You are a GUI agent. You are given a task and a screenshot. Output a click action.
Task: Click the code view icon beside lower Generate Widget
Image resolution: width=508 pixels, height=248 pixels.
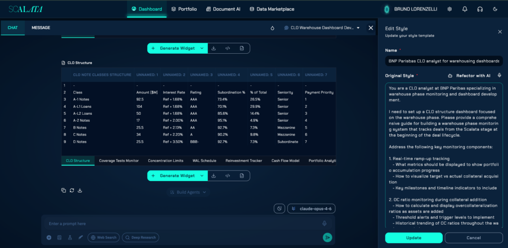click(x=228, y=175)
